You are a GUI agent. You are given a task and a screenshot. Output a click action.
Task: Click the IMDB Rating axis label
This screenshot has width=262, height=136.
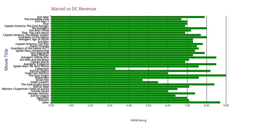point(139,120)
